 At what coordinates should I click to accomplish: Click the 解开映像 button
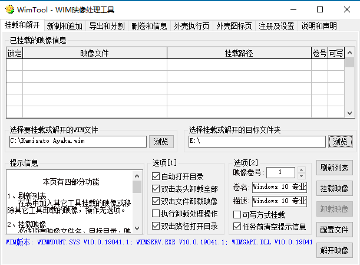point(335,250)
